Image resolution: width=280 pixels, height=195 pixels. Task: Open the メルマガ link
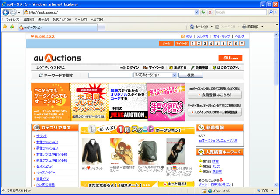[x=203, y=36]
